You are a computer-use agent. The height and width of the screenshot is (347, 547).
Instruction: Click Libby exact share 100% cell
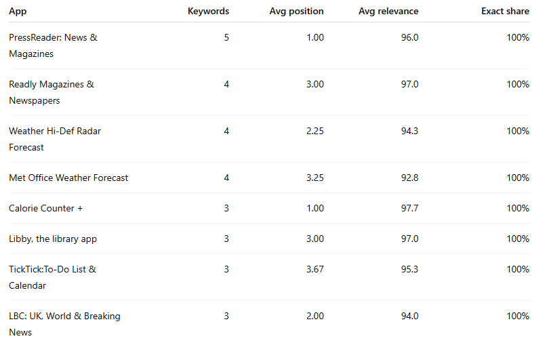(x=518, y=239)
